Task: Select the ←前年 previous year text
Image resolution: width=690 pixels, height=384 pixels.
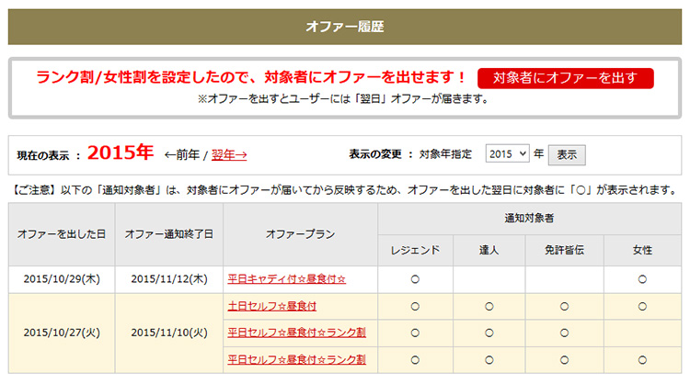Action: pos(182,154)
